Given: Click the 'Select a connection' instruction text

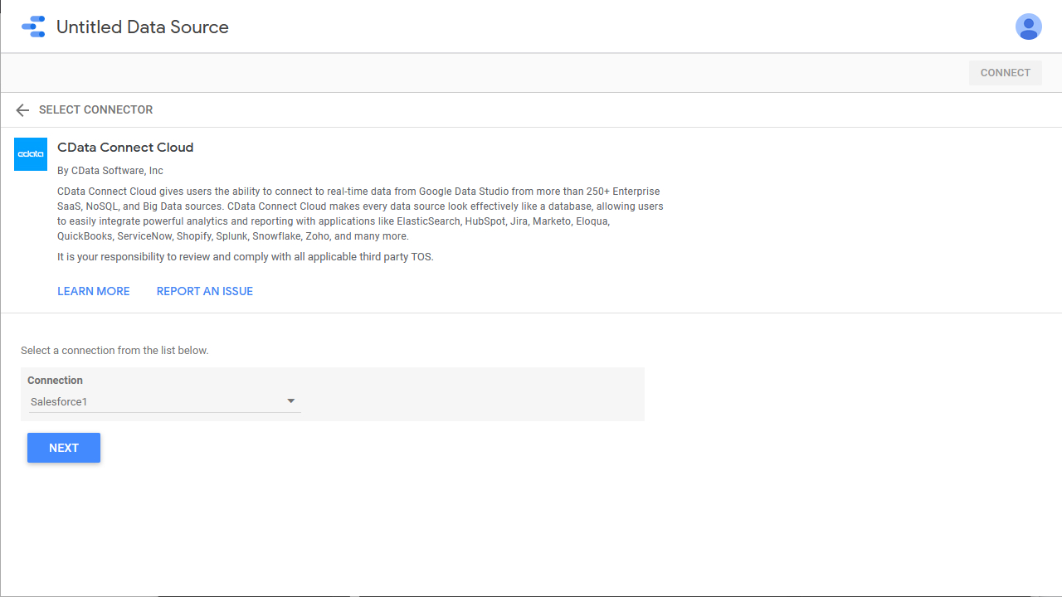Looking at the screenshot, I should tap(114, 351).
